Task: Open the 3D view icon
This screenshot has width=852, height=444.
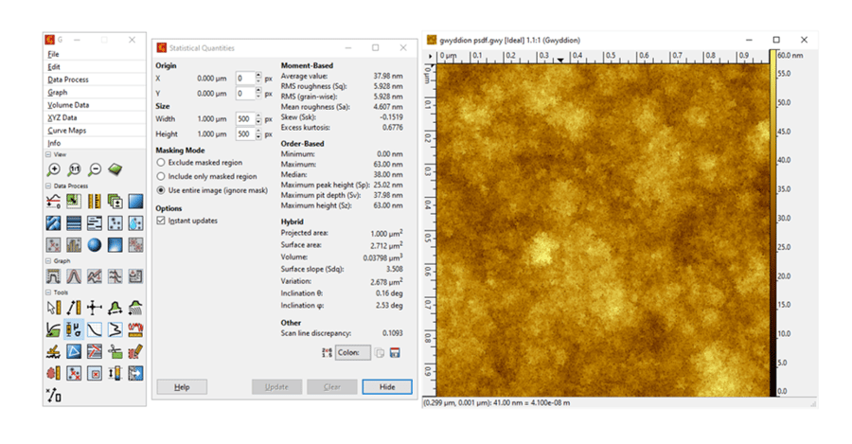Action: click(115, 169)
